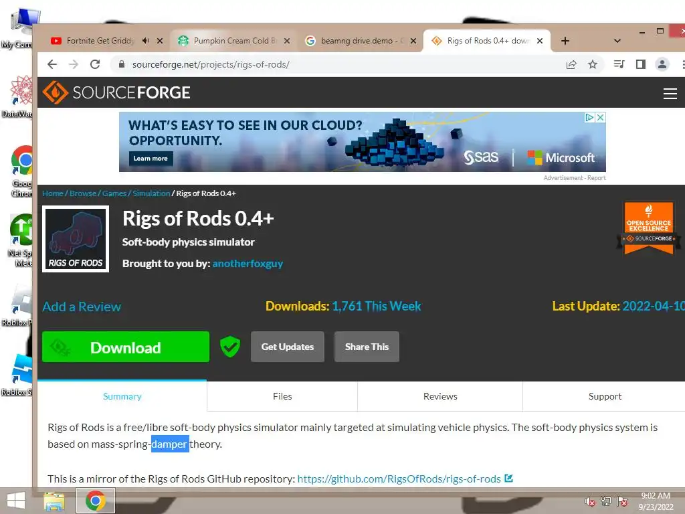This screenshot has width=685, height=514.
Task: Click the highlighted word damper
Action: [x=170, y=444]
